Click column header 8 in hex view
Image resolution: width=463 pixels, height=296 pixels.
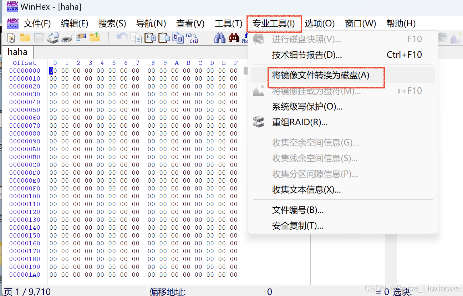(x=153, y=63)
